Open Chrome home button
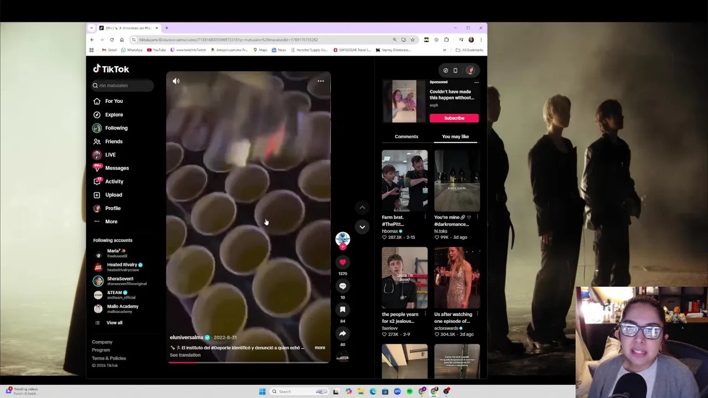The width and height of the screenshot is (708, 398). [122, 40]
